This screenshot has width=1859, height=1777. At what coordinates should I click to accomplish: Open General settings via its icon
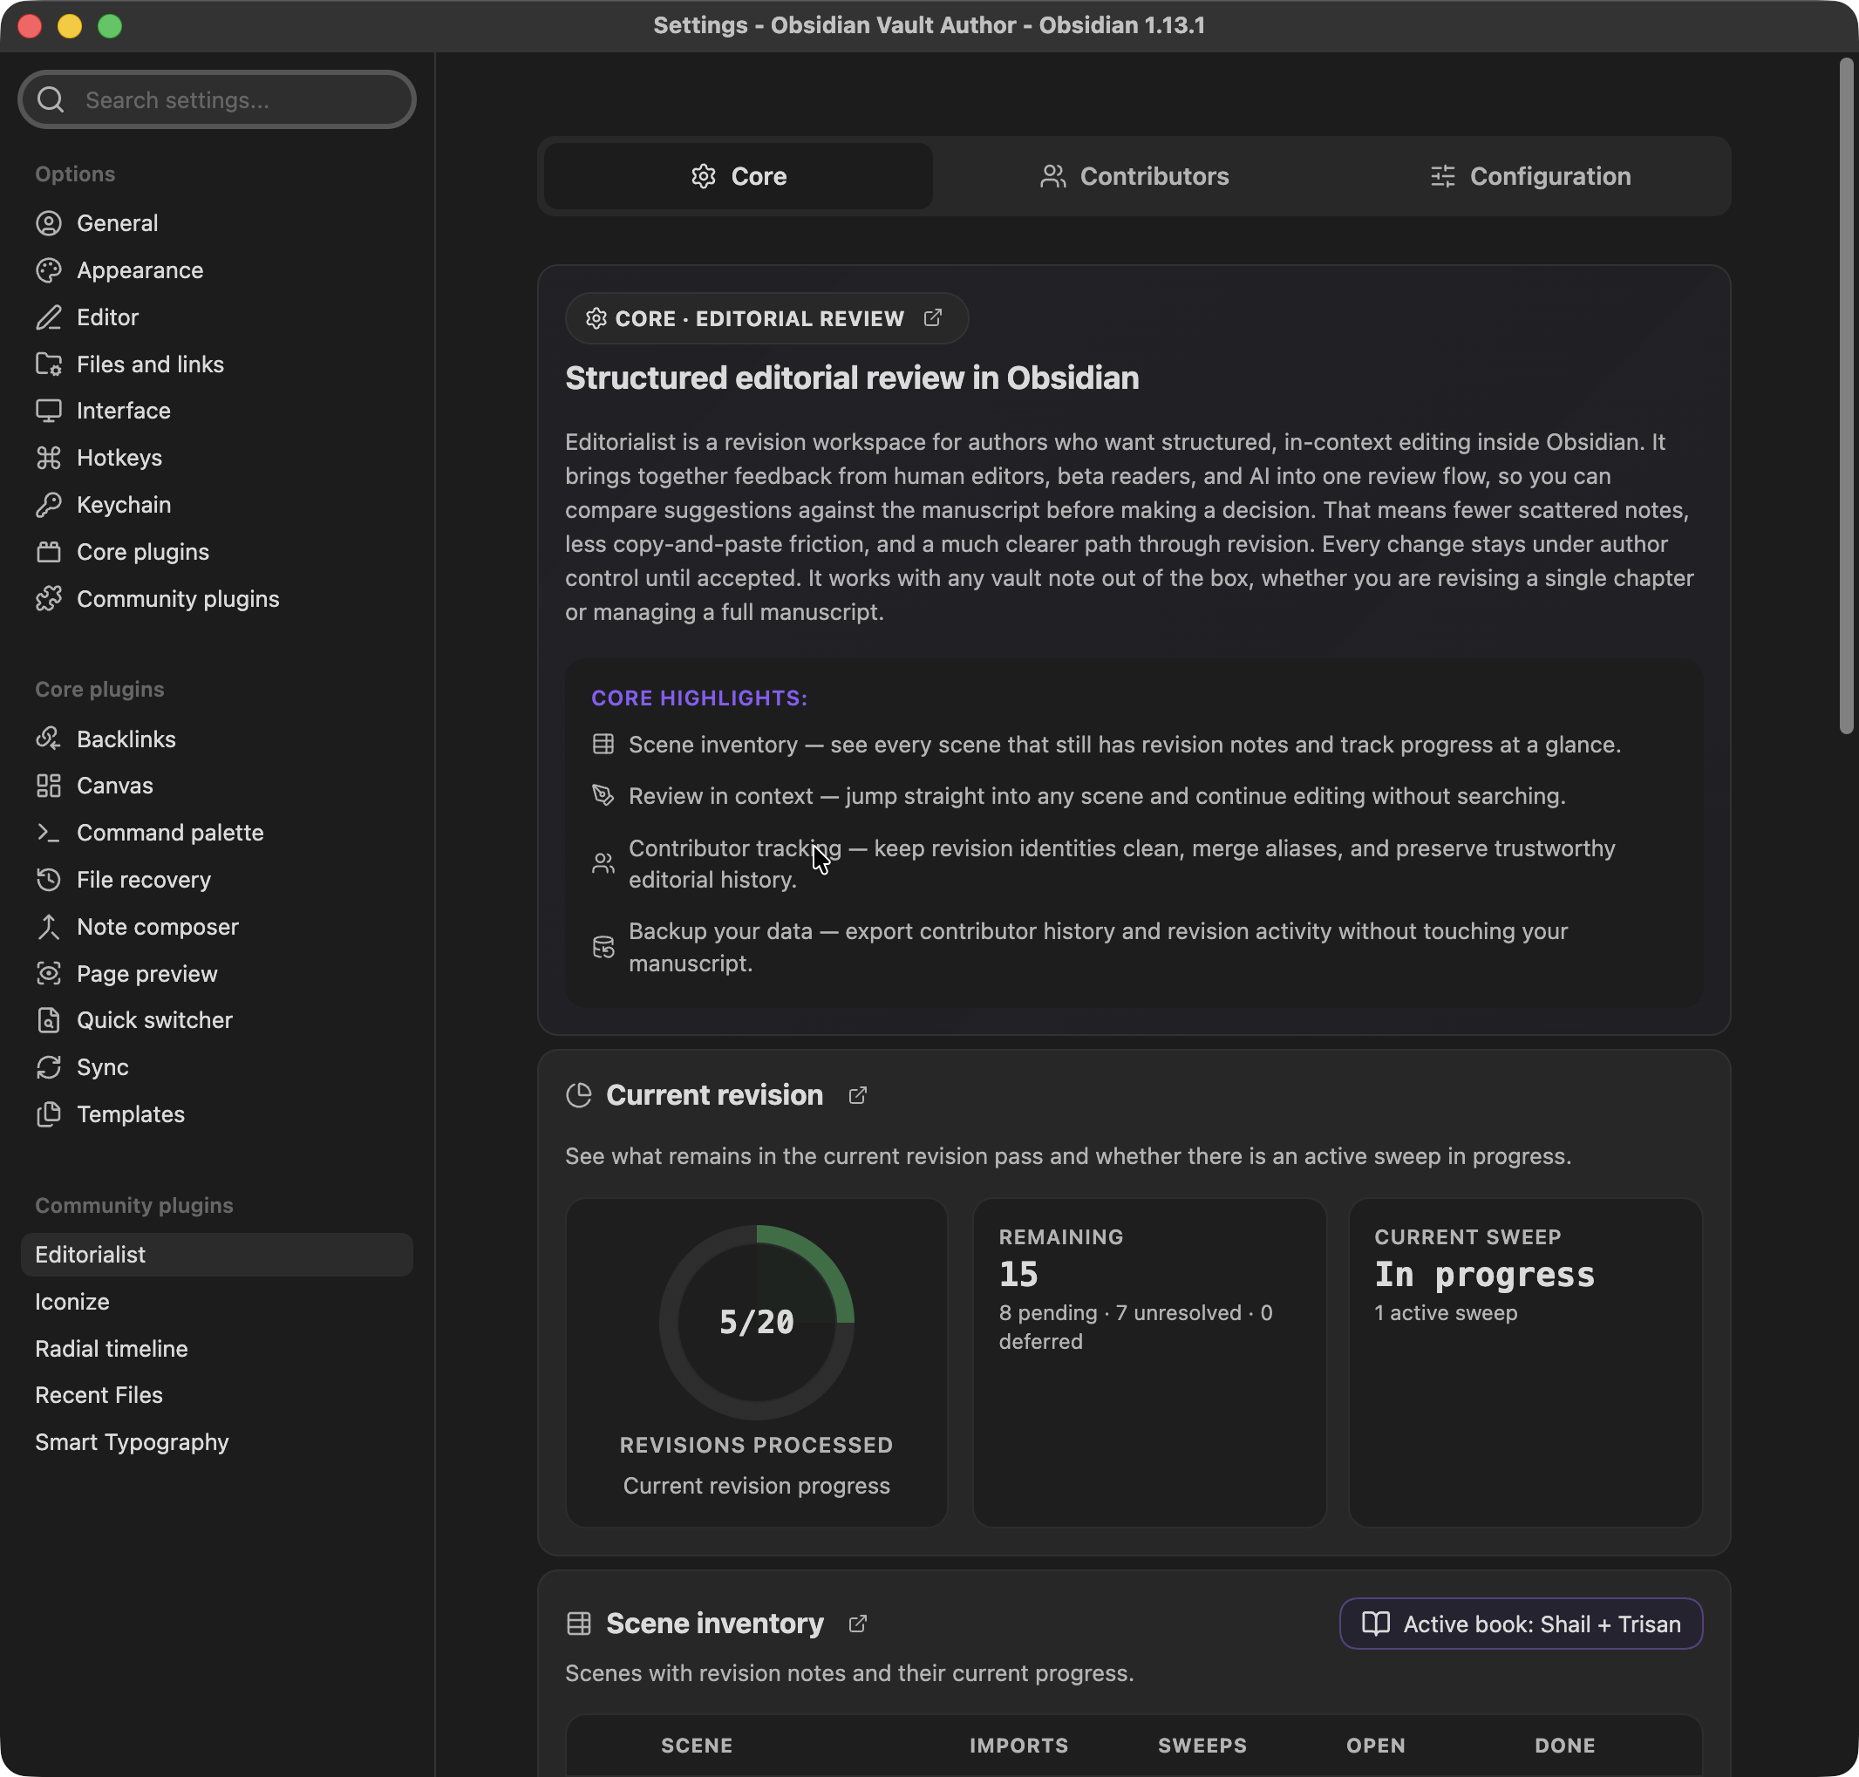click(48, 223)
